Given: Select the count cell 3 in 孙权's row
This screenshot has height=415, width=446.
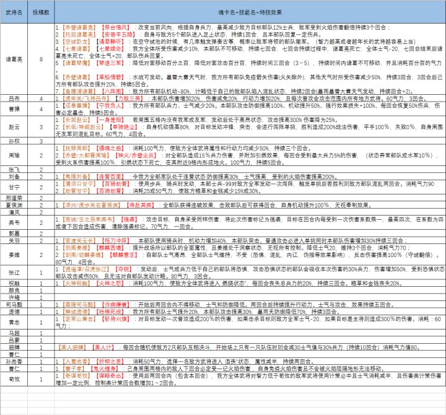Looking at the screenshot, I should 41,141.
